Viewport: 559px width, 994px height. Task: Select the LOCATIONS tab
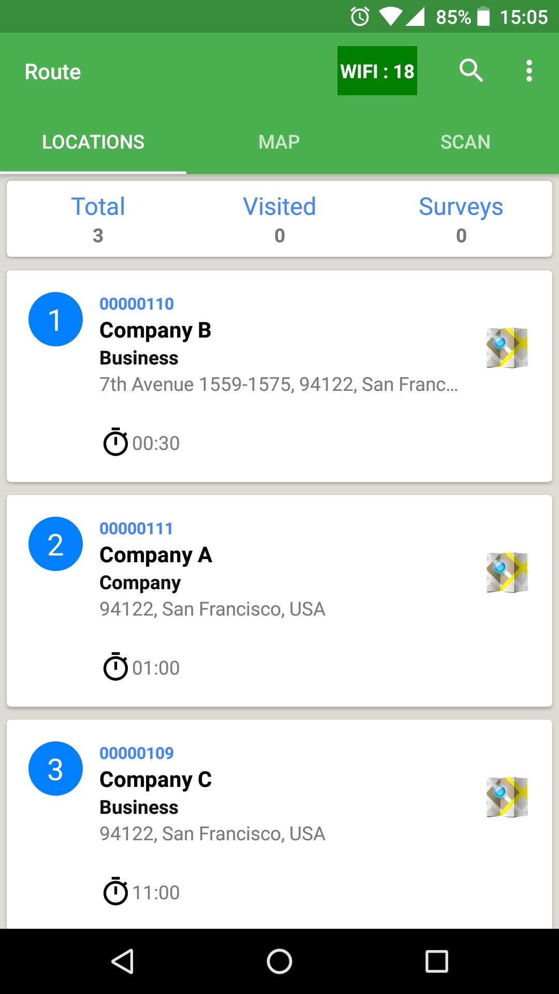(x=93, y=142)
